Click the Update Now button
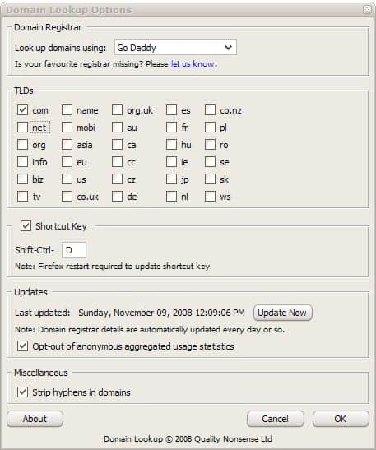Viewport: 376px width, 450px height. (283, 313)
